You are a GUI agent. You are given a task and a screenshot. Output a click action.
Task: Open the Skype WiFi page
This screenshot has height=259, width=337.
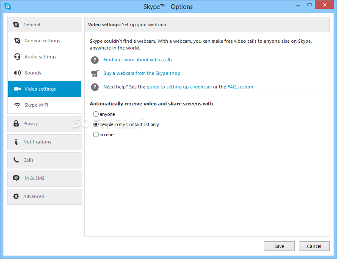coord(45,105)
